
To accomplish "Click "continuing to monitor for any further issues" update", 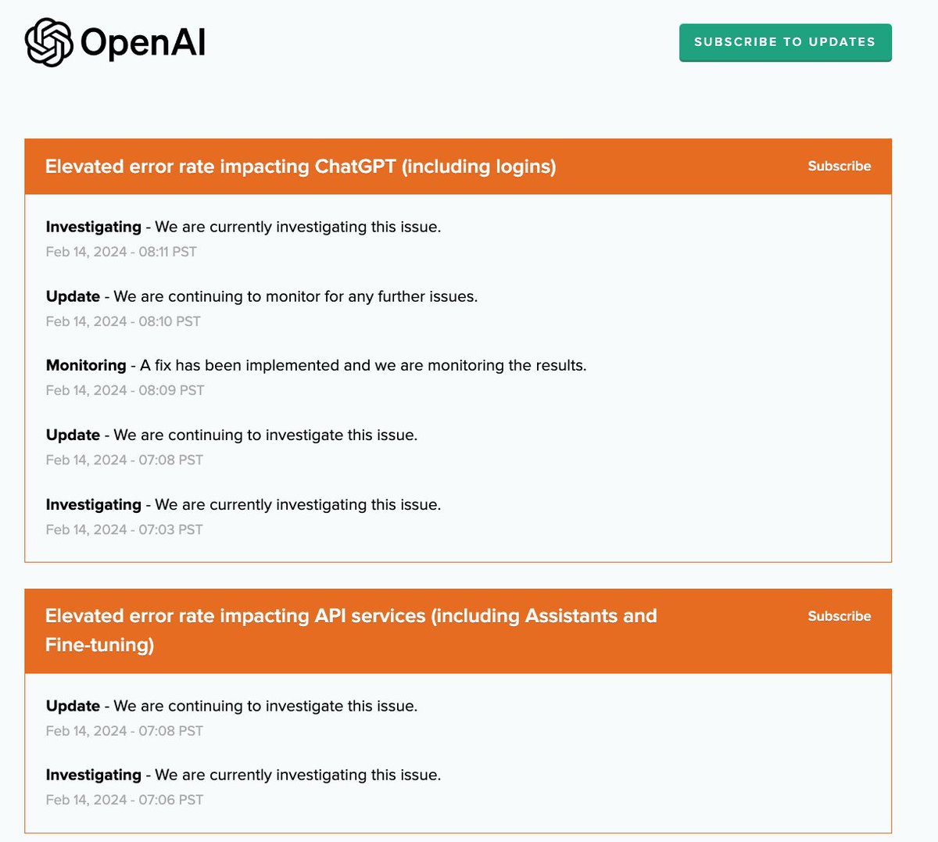I will [x=262, y=296].
